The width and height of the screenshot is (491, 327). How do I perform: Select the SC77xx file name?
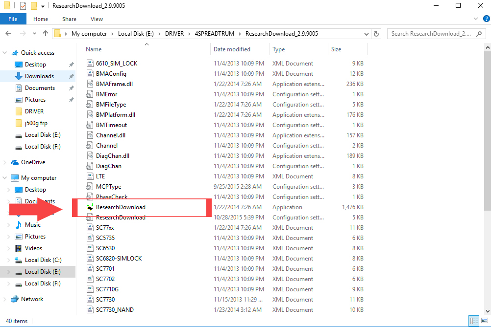[x=105, y=228]
